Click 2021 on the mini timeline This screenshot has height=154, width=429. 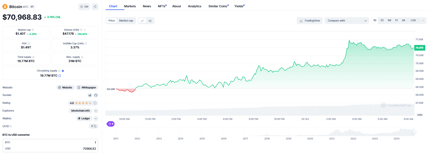coord(332,139)
